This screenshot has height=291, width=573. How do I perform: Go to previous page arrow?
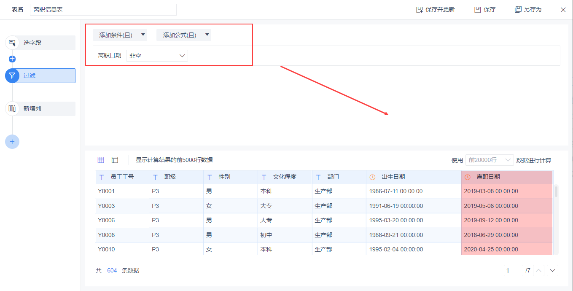point(538,270)
